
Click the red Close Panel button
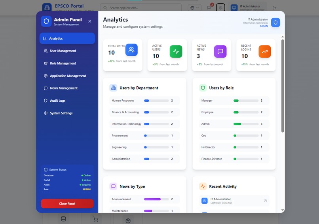pyautogui.click(x=67, y=203)
